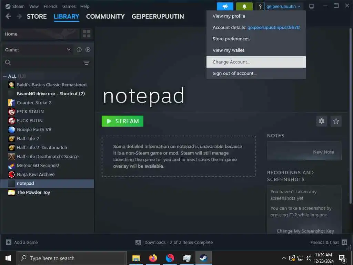Open the Games menu

(x=69, y=6)
